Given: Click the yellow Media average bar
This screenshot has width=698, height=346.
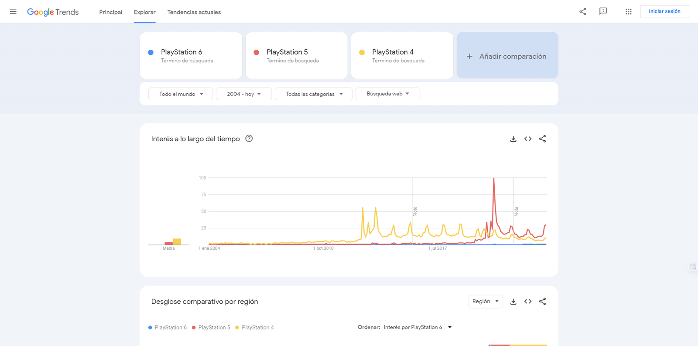Looking at the screenshot, I should 177,242.
